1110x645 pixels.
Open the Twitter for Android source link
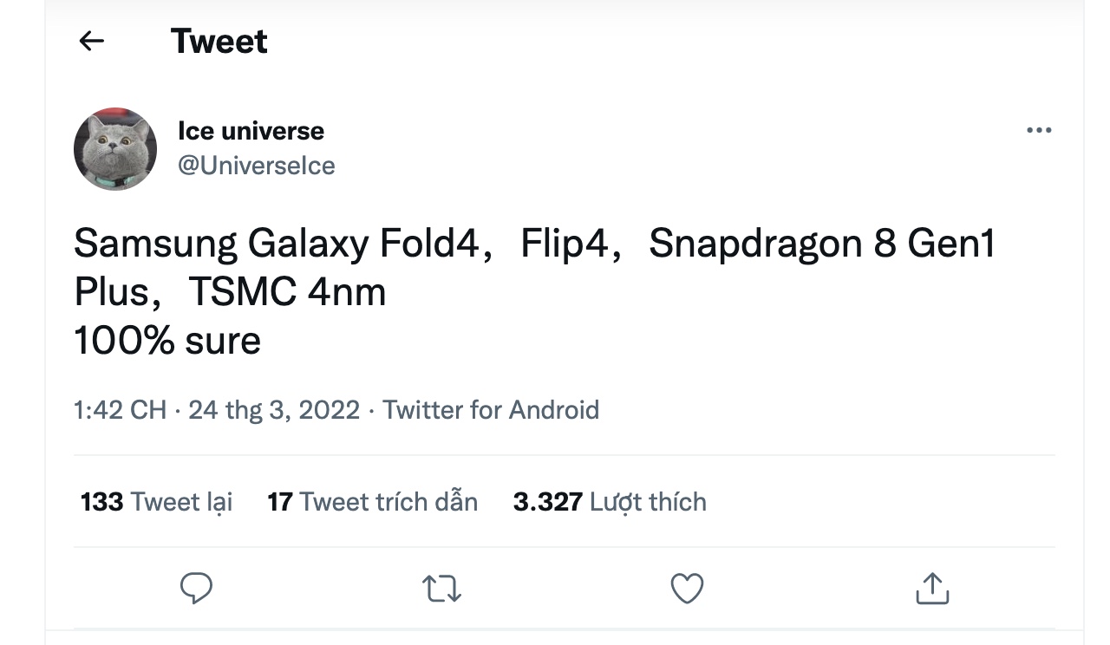click(491, 409)
